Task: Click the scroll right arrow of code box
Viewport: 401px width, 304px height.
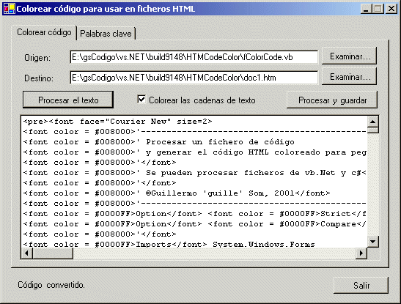Action: (361, 253)
